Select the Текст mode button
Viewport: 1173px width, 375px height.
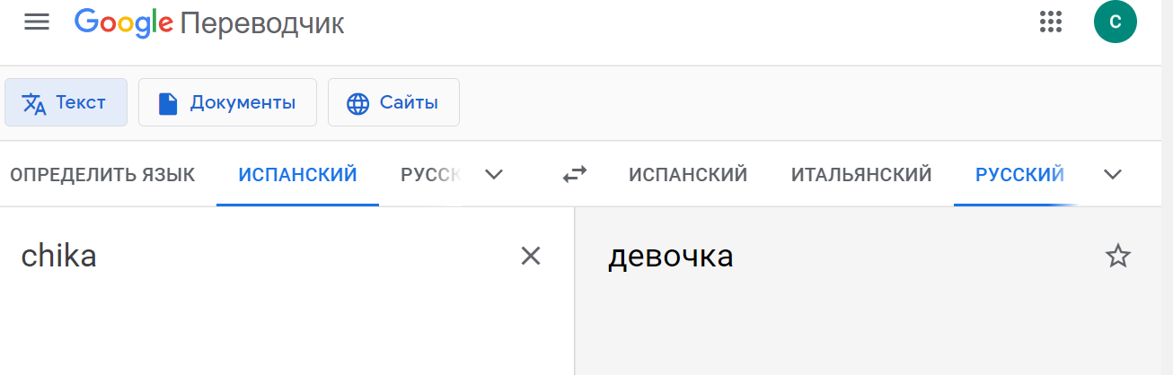66,103
